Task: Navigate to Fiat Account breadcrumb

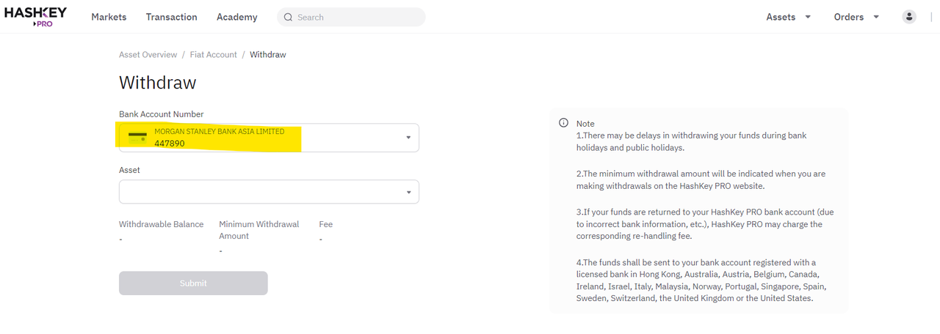Action: point(213,55)
